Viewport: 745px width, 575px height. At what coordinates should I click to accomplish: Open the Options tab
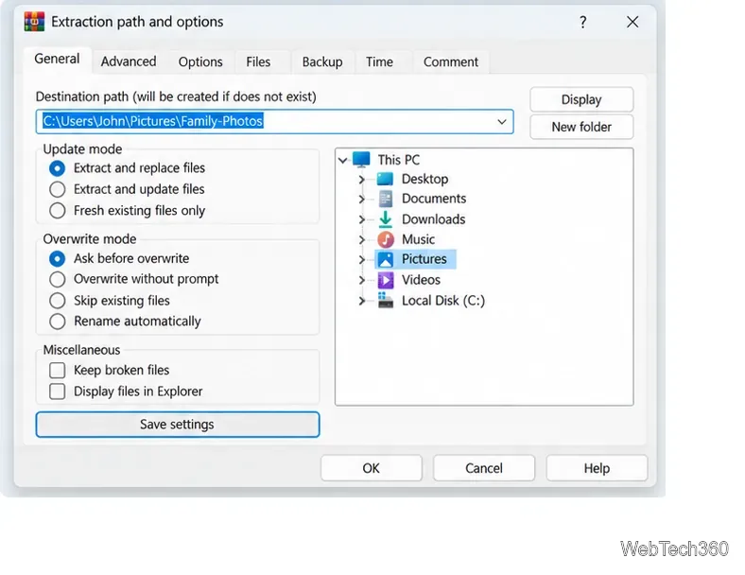pos(200,61)
